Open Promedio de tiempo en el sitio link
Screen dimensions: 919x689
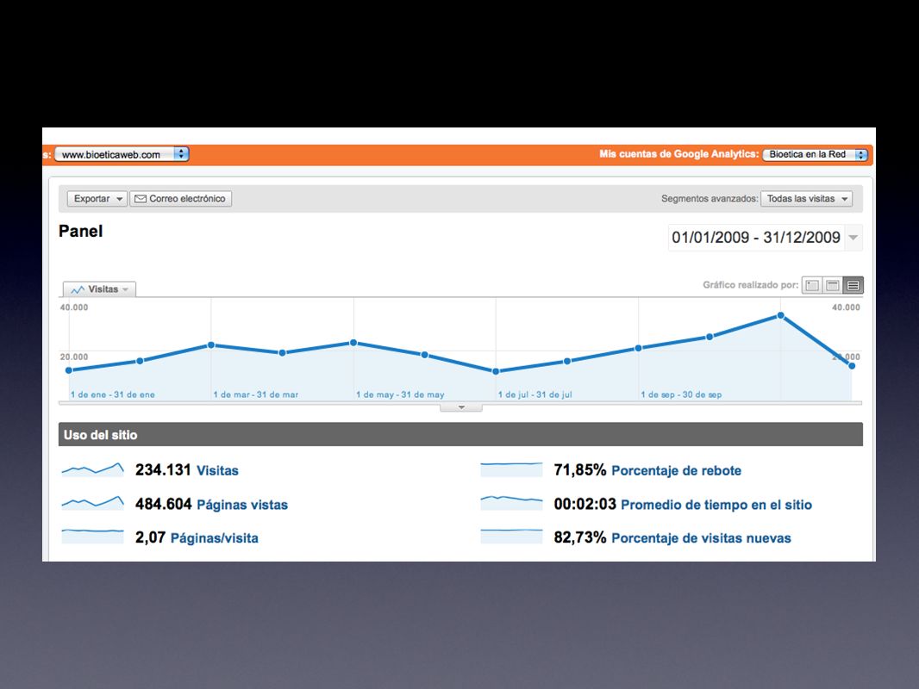(x=716, y=505)
